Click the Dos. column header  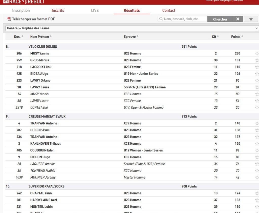click(17, 37)
